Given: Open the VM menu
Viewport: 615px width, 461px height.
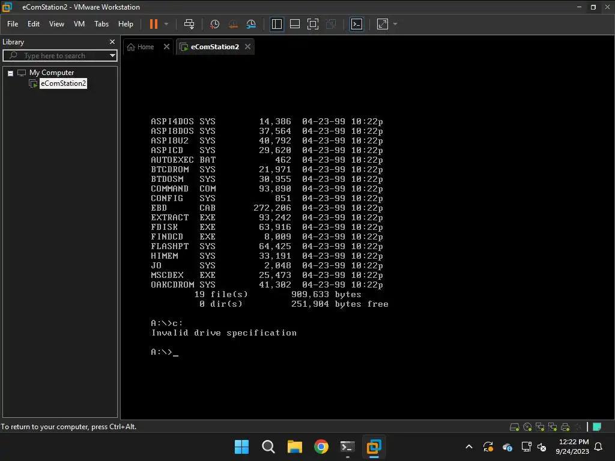Looking at the screenshot, I should pyautogui.click(x=79, y=24).
